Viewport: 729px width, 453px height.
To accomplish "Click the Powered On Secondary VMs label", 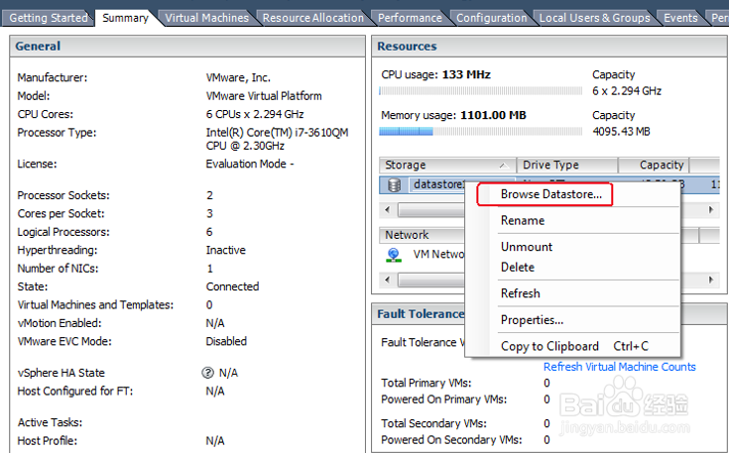I will 451,439.
